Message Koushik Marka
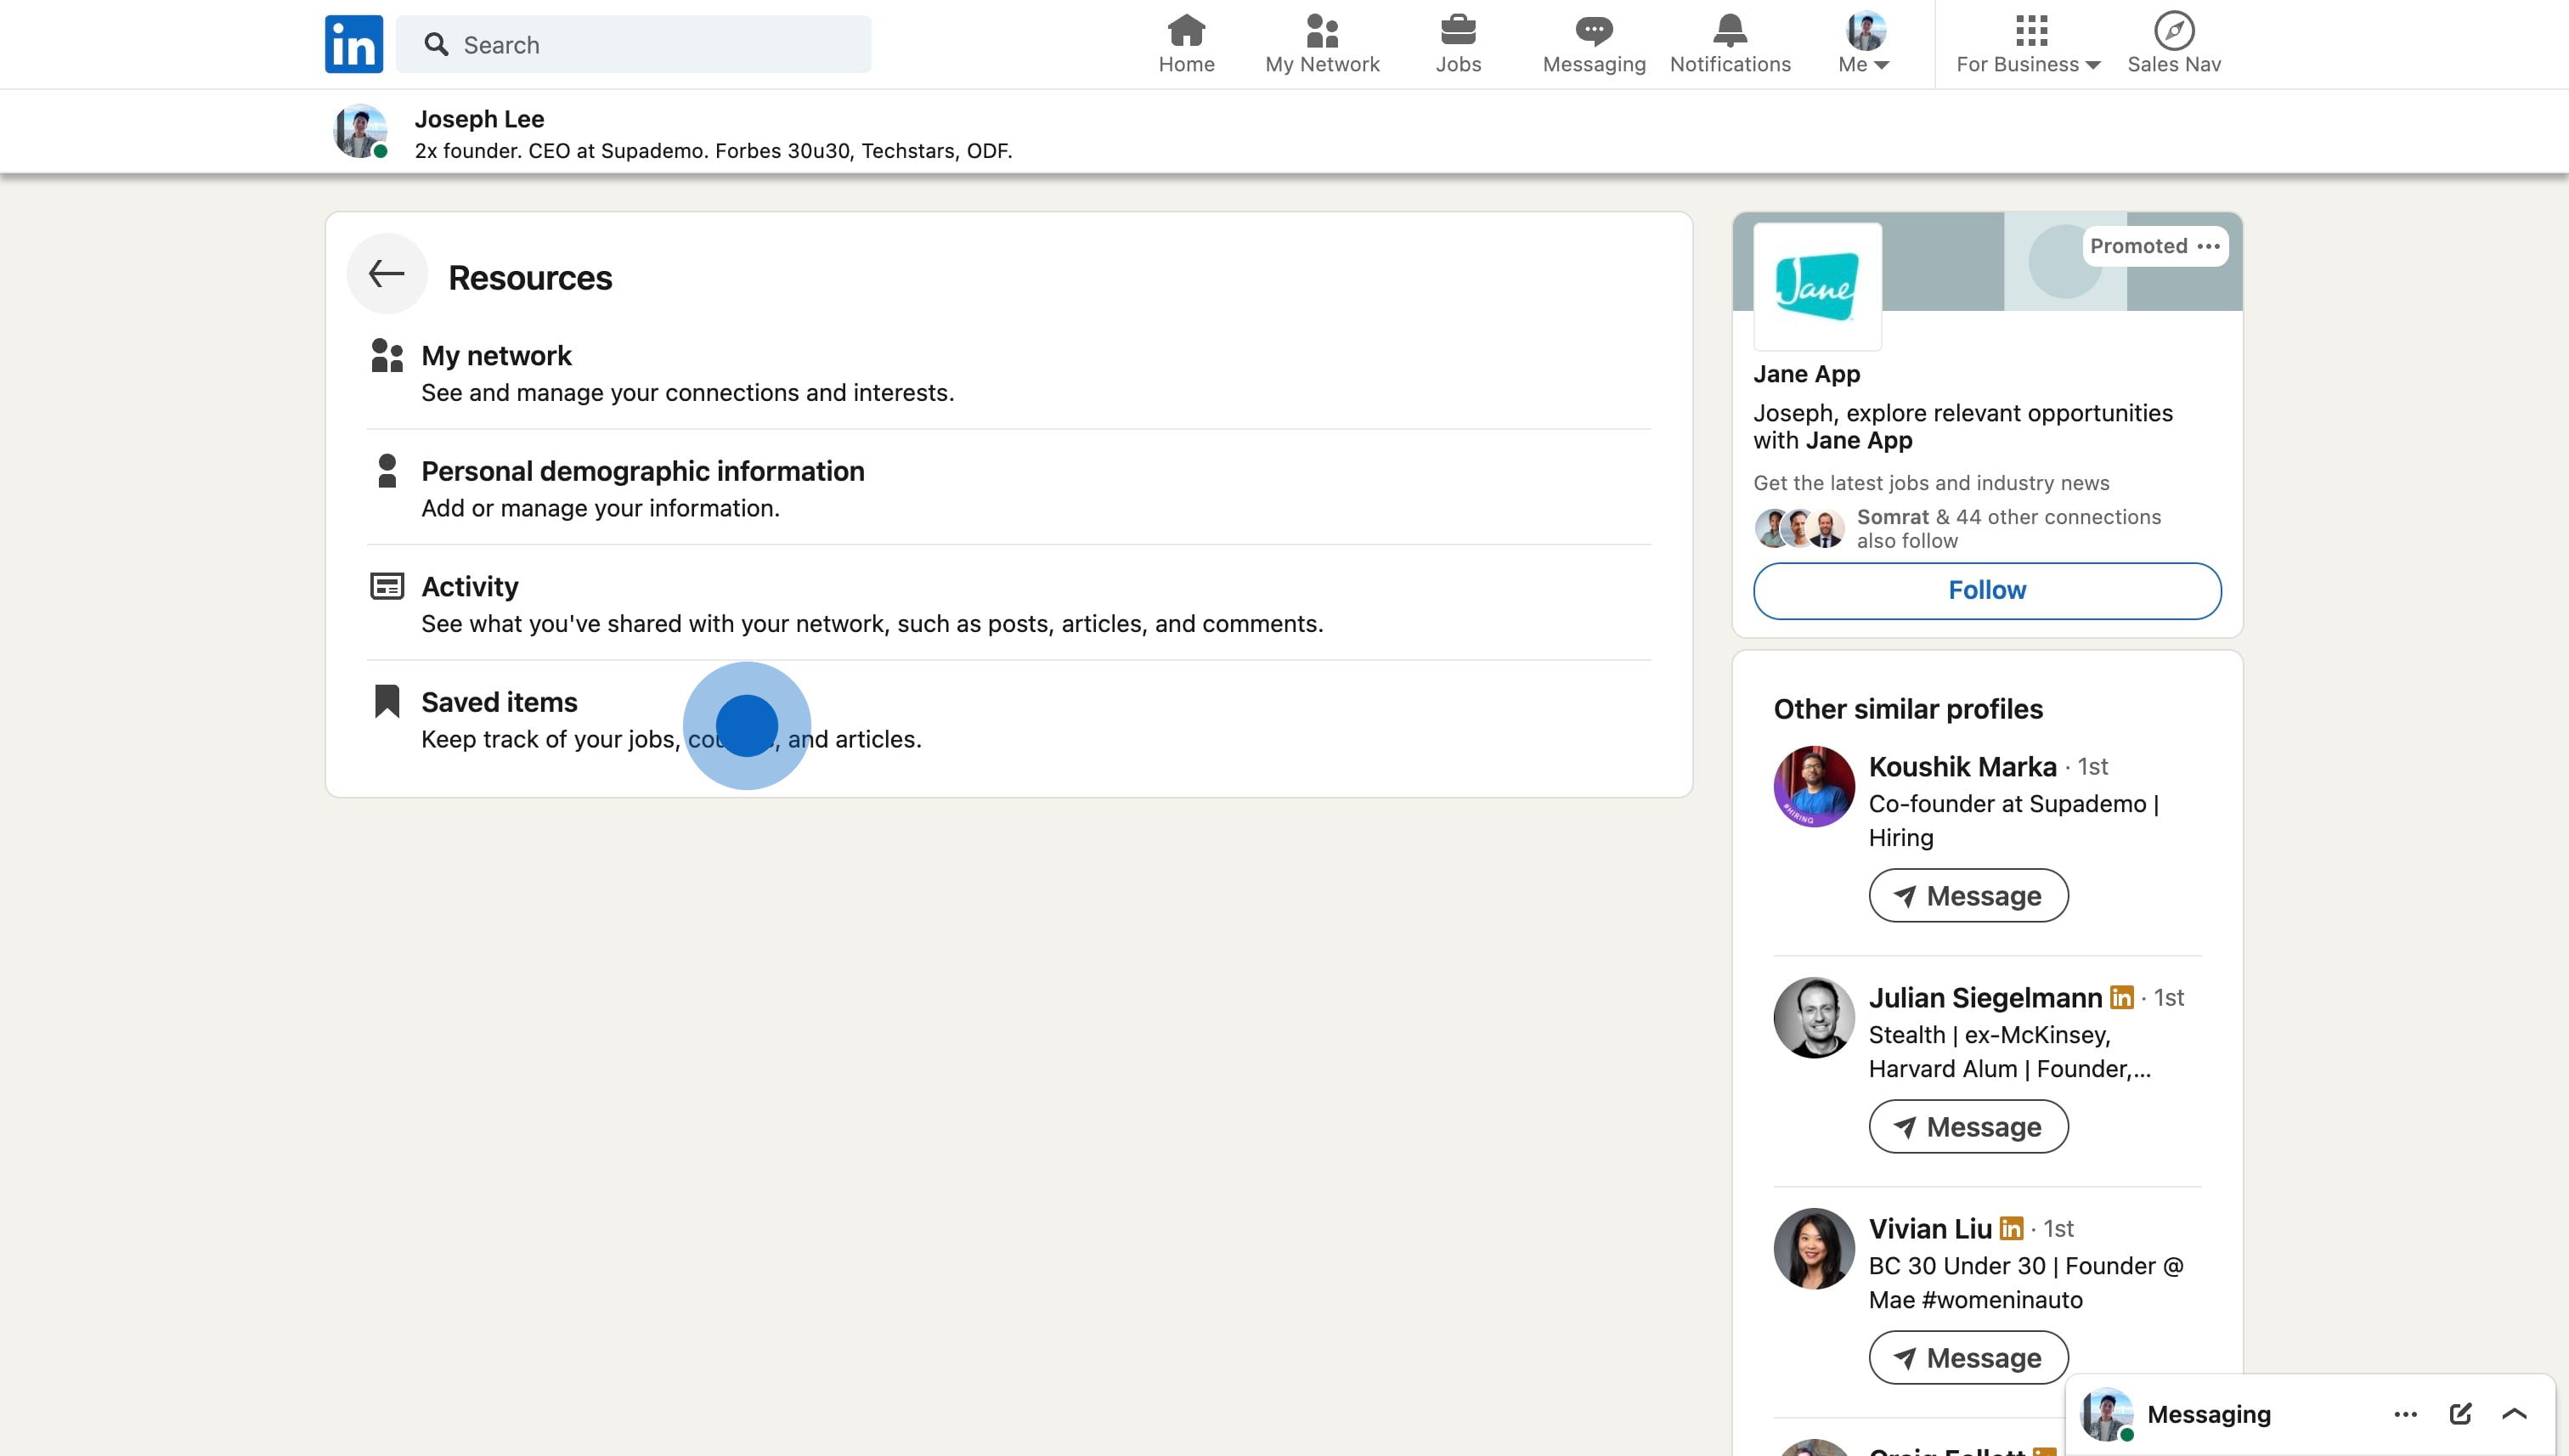The width and height of the screenshot is (2569, 1456). (1968, 896)
